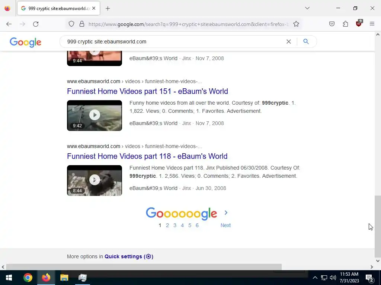The width and height of the screenshot is (381, 285).
Task: Clear the Google search box
Action: [x=289, y=42]
